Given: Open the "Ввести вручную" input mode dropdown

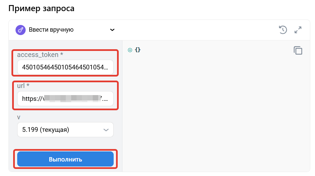Looking at the screenshot, I should click(51, 30).
